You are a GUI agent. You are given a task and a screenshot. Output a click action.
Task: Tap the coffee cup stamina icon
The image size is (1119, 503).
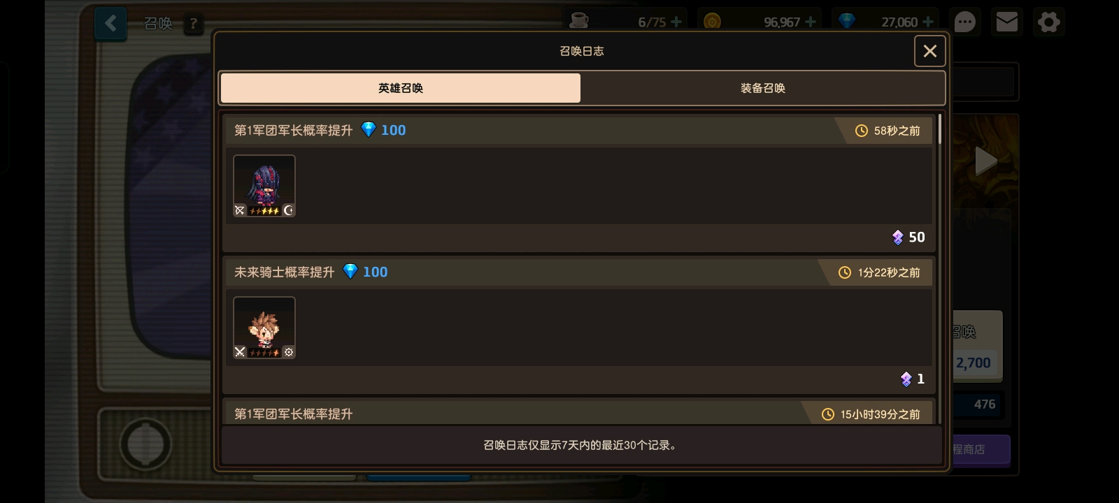(578, 21)
